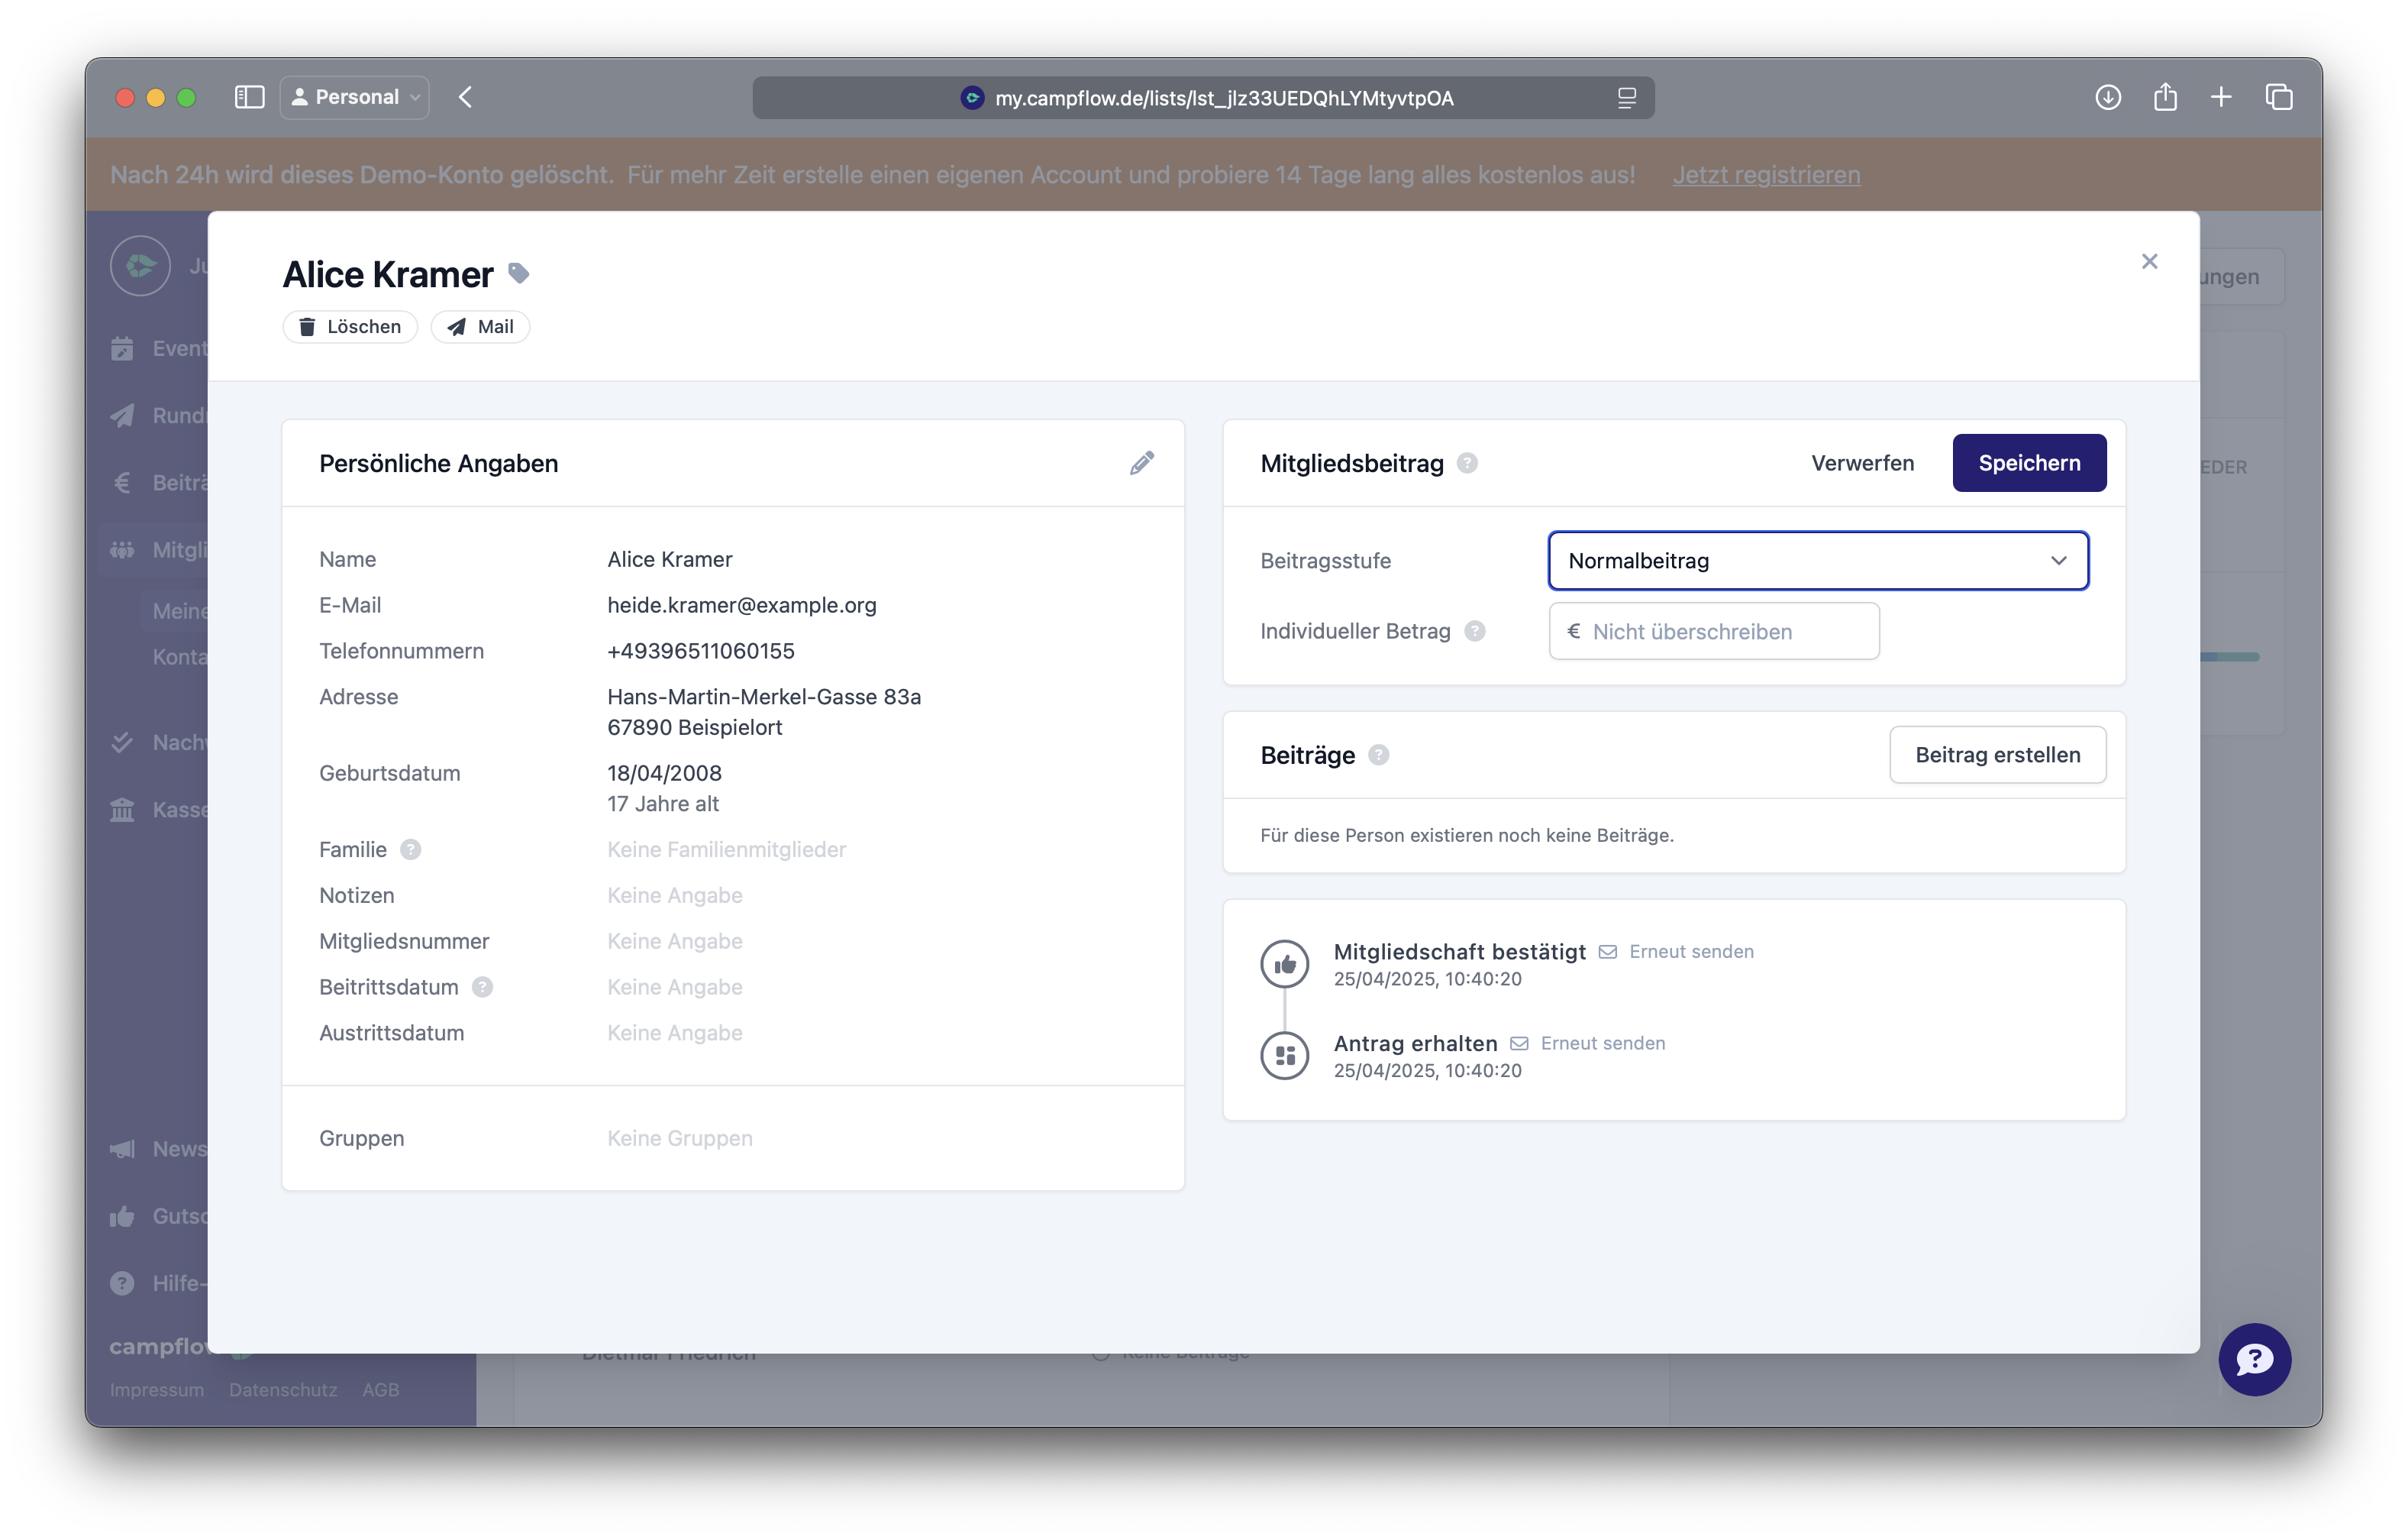Open the Beitragsstufe Normalbeitrag dropdown
2408x1540 pixels.
1817,561
